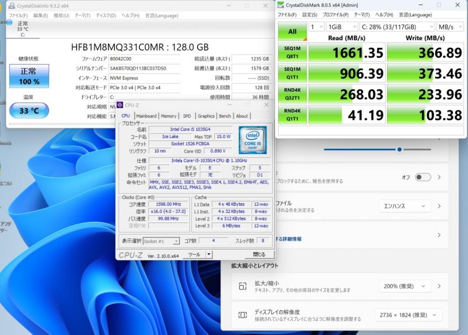Open ディスク(D) menu in CrystalDiskInfo
This screenshot has width=468, height=335.
pyautogui.click(x=106, y=15)
